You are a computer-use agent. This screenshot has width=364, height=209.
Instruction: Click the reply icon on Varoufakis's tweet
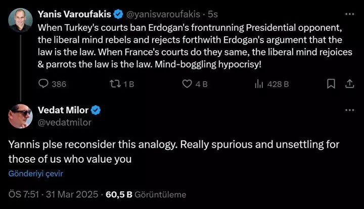coord(44,84)
